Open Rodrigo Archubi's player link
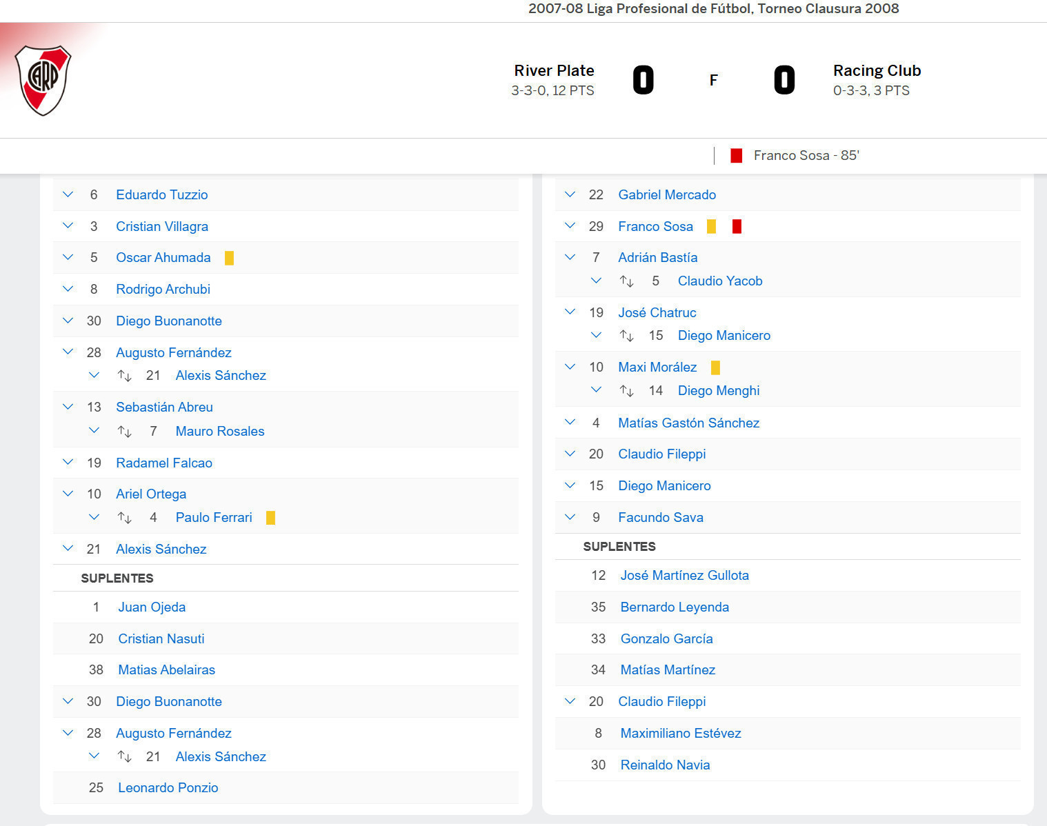The image size is (1047, 826). [163, 290]
